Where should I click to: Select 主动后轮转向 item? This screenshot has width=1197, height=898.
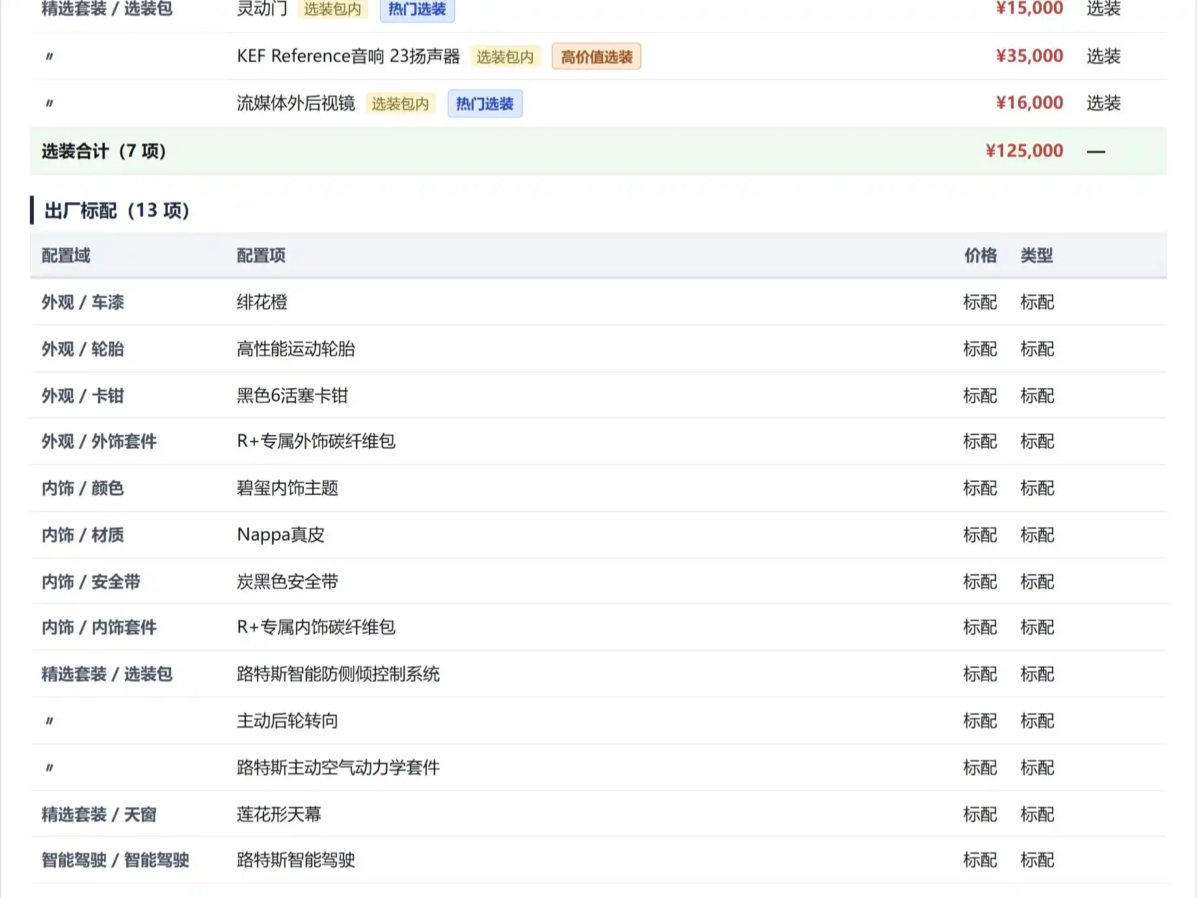288,721
